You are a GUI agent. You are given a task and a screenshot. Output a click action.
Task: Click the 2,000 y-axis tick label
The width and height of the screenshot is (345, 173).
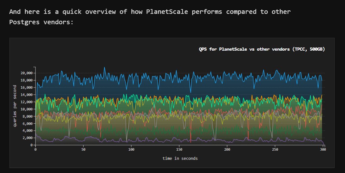coord(27,138)
